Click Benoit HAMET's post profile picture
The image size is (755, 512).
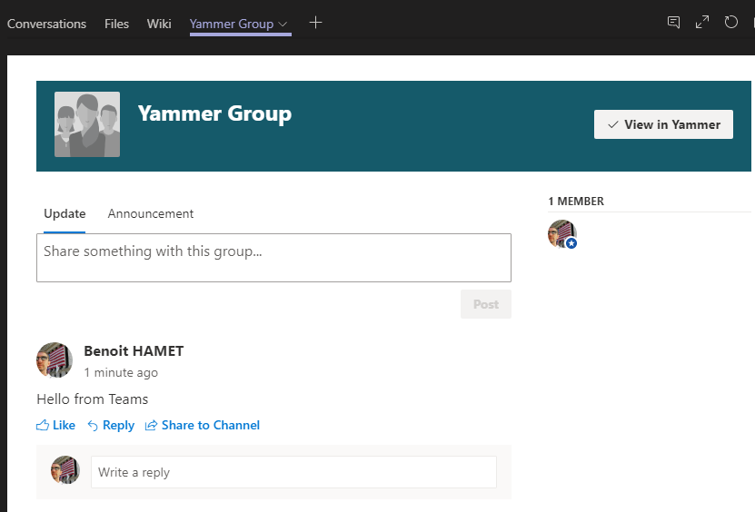tap(55, 360)
